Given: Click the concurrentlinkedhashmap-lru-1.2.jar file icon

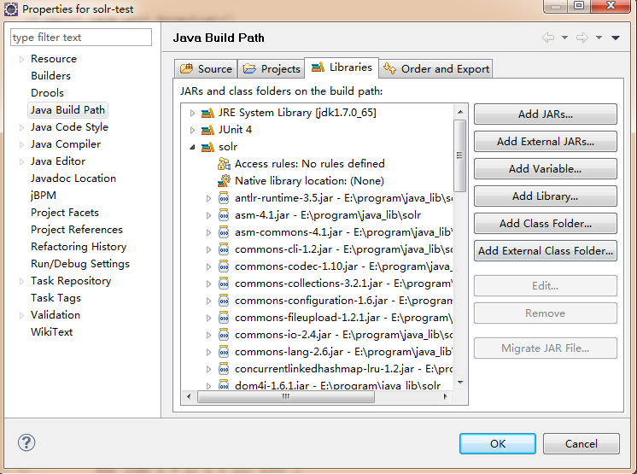Looking at the screenshot, I should [x=224, y=369].
